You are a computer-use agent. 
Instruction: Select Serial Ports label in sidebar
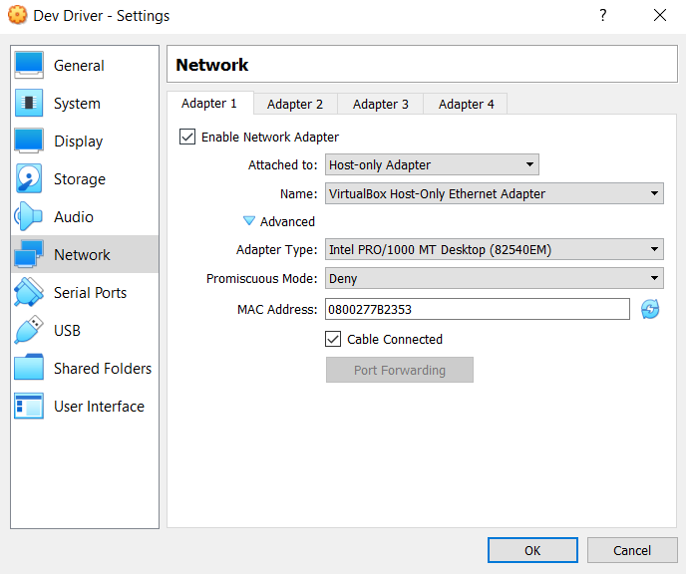(x=90, y=292)
